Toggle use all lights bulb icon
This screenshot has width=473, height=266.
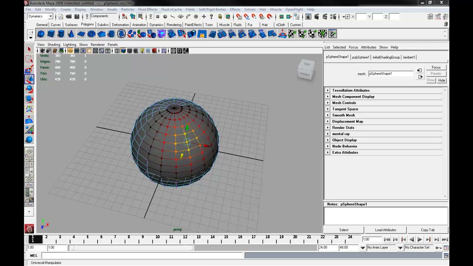pos(142,51)
